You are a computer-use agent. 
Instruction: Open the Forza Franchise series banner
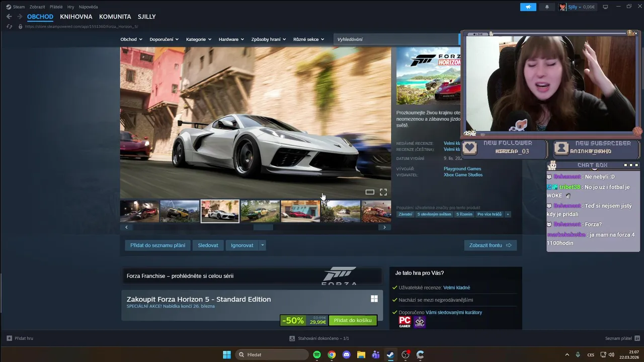click(x=252, y=276)
